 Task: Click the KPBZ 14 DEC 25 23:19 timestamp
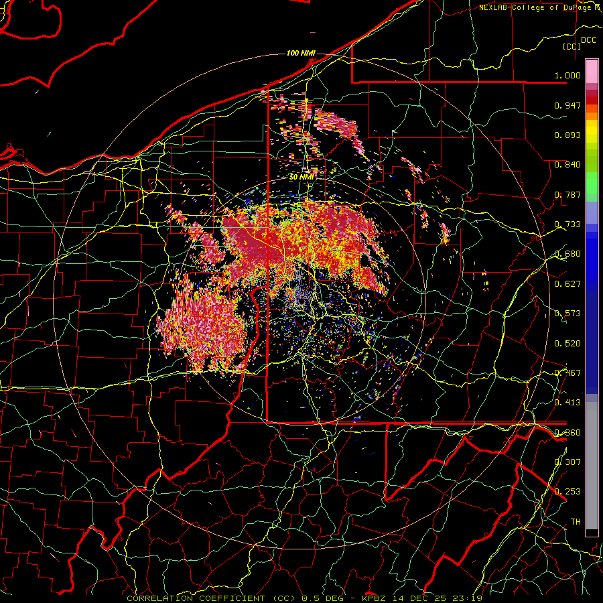tap(422, 598)
